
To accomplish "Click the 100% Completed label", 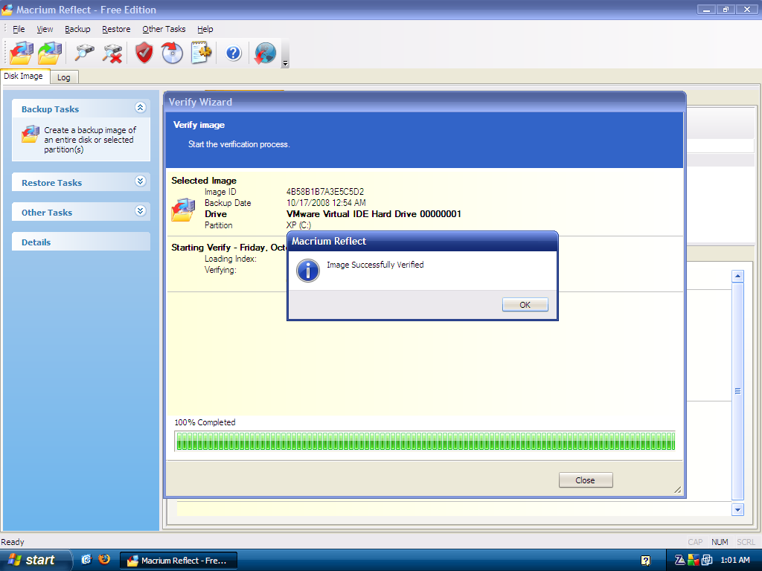I will (x=205, y=422).
